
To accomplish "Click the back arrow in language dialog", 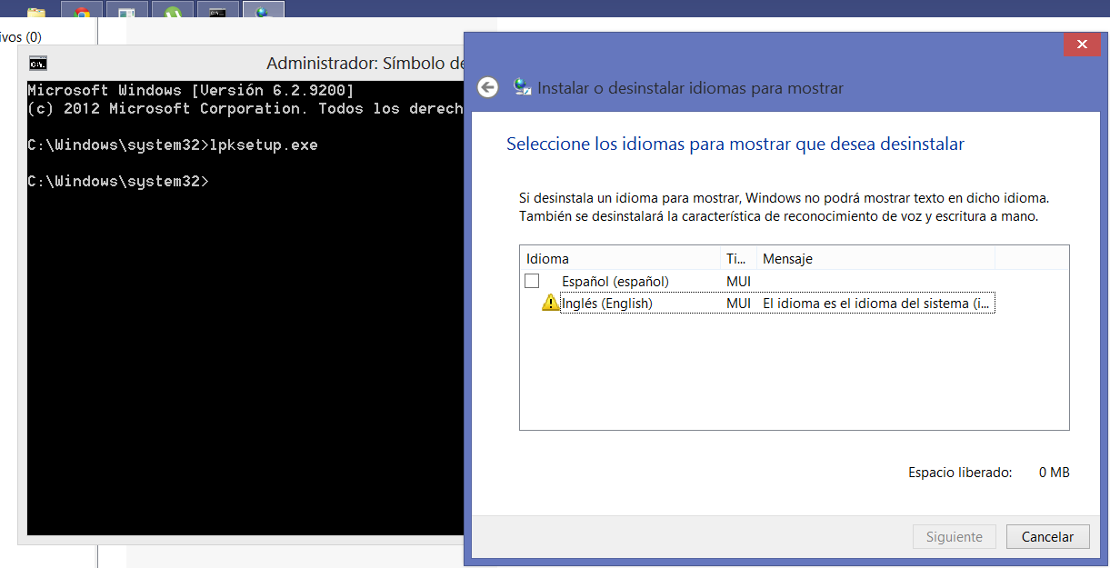I will (x=488, y=87).
